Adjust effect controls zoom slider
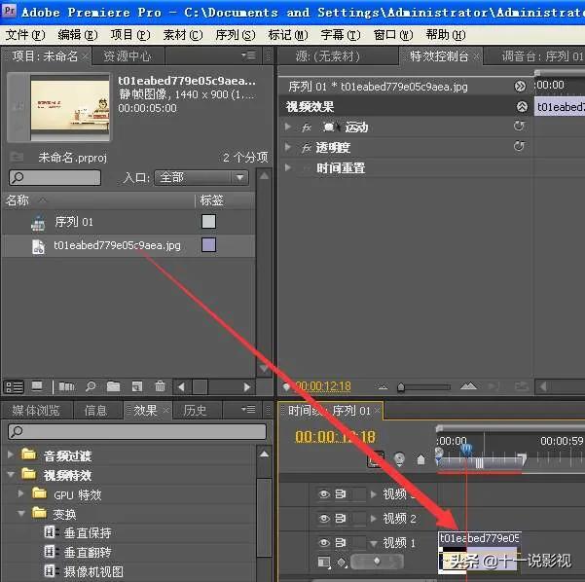This screenshot has width=585, height=582. pos(401,387)
